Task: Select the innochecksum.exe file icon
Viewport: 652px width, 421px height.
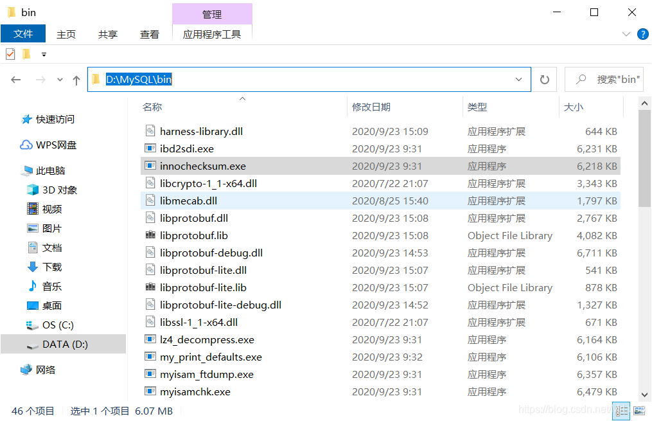Action: [150, 166]
